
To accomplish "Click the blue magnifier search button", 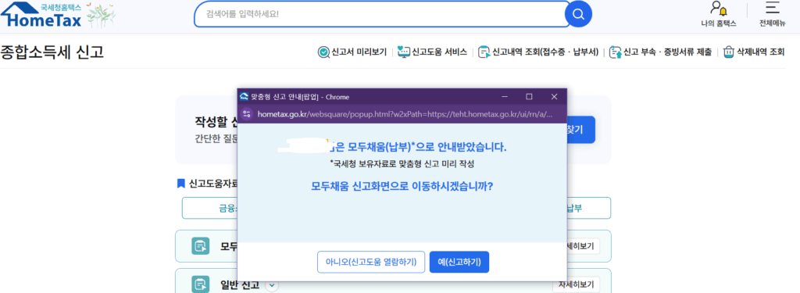I will click(578, 14).
